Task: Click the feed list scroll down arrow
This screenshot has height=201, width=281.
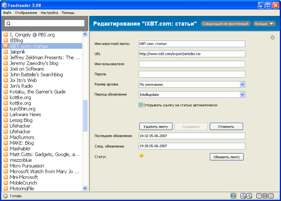Action: pyautogui.click(x=85, y=188)
